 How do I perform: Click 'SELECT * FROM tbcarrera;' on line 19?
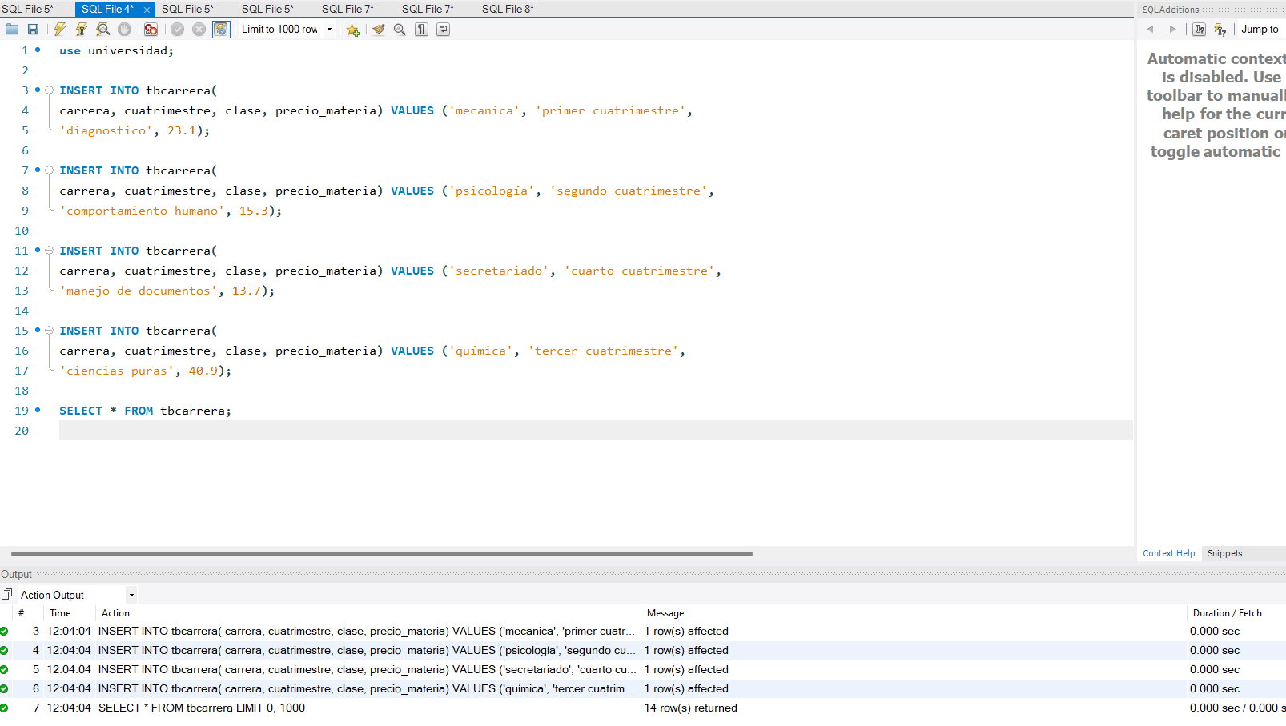pyautogui.click(x=145, y=411)
